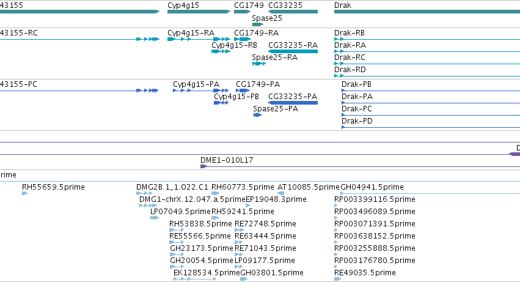Select the DMG2B.1_1.022.C1 label
Screen dimensions: 520x282
(x=172, y=187)
